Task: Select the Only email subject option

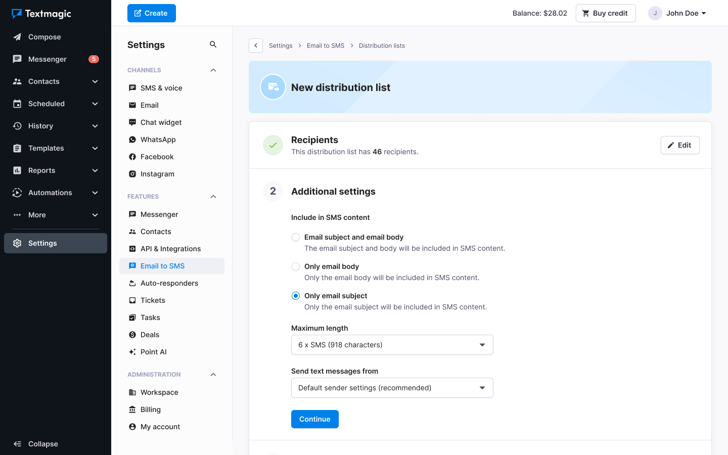Action: tap(295, 295)
